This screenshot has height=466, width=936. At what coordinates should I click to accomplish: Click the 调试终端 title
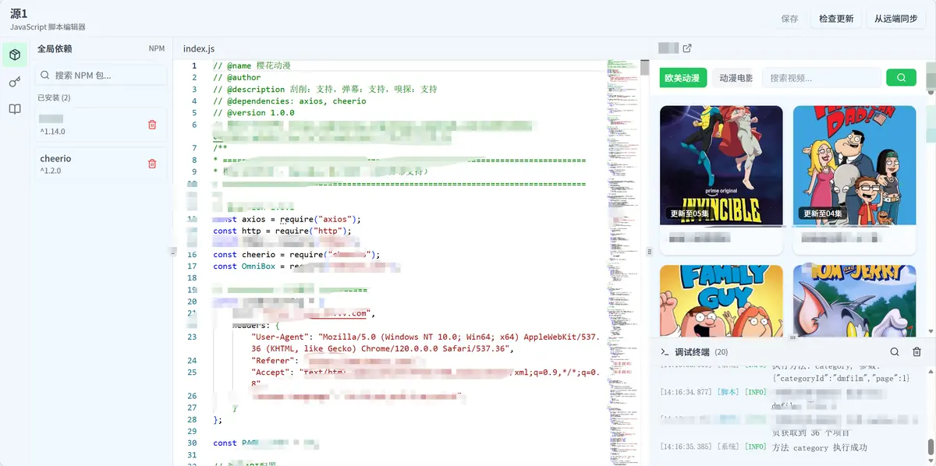(693, 352)
